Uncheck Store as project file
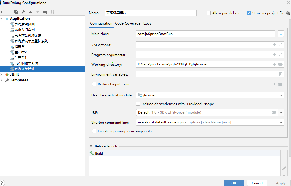 (x=249, y=13)
